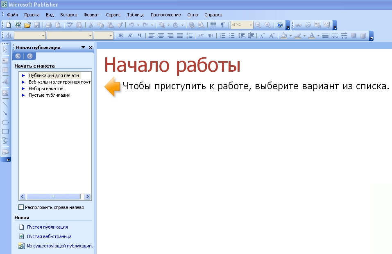The image size is (392, 254).
Task: Click the 'Пустая веб-страница' link
Action: pos(49,236)
